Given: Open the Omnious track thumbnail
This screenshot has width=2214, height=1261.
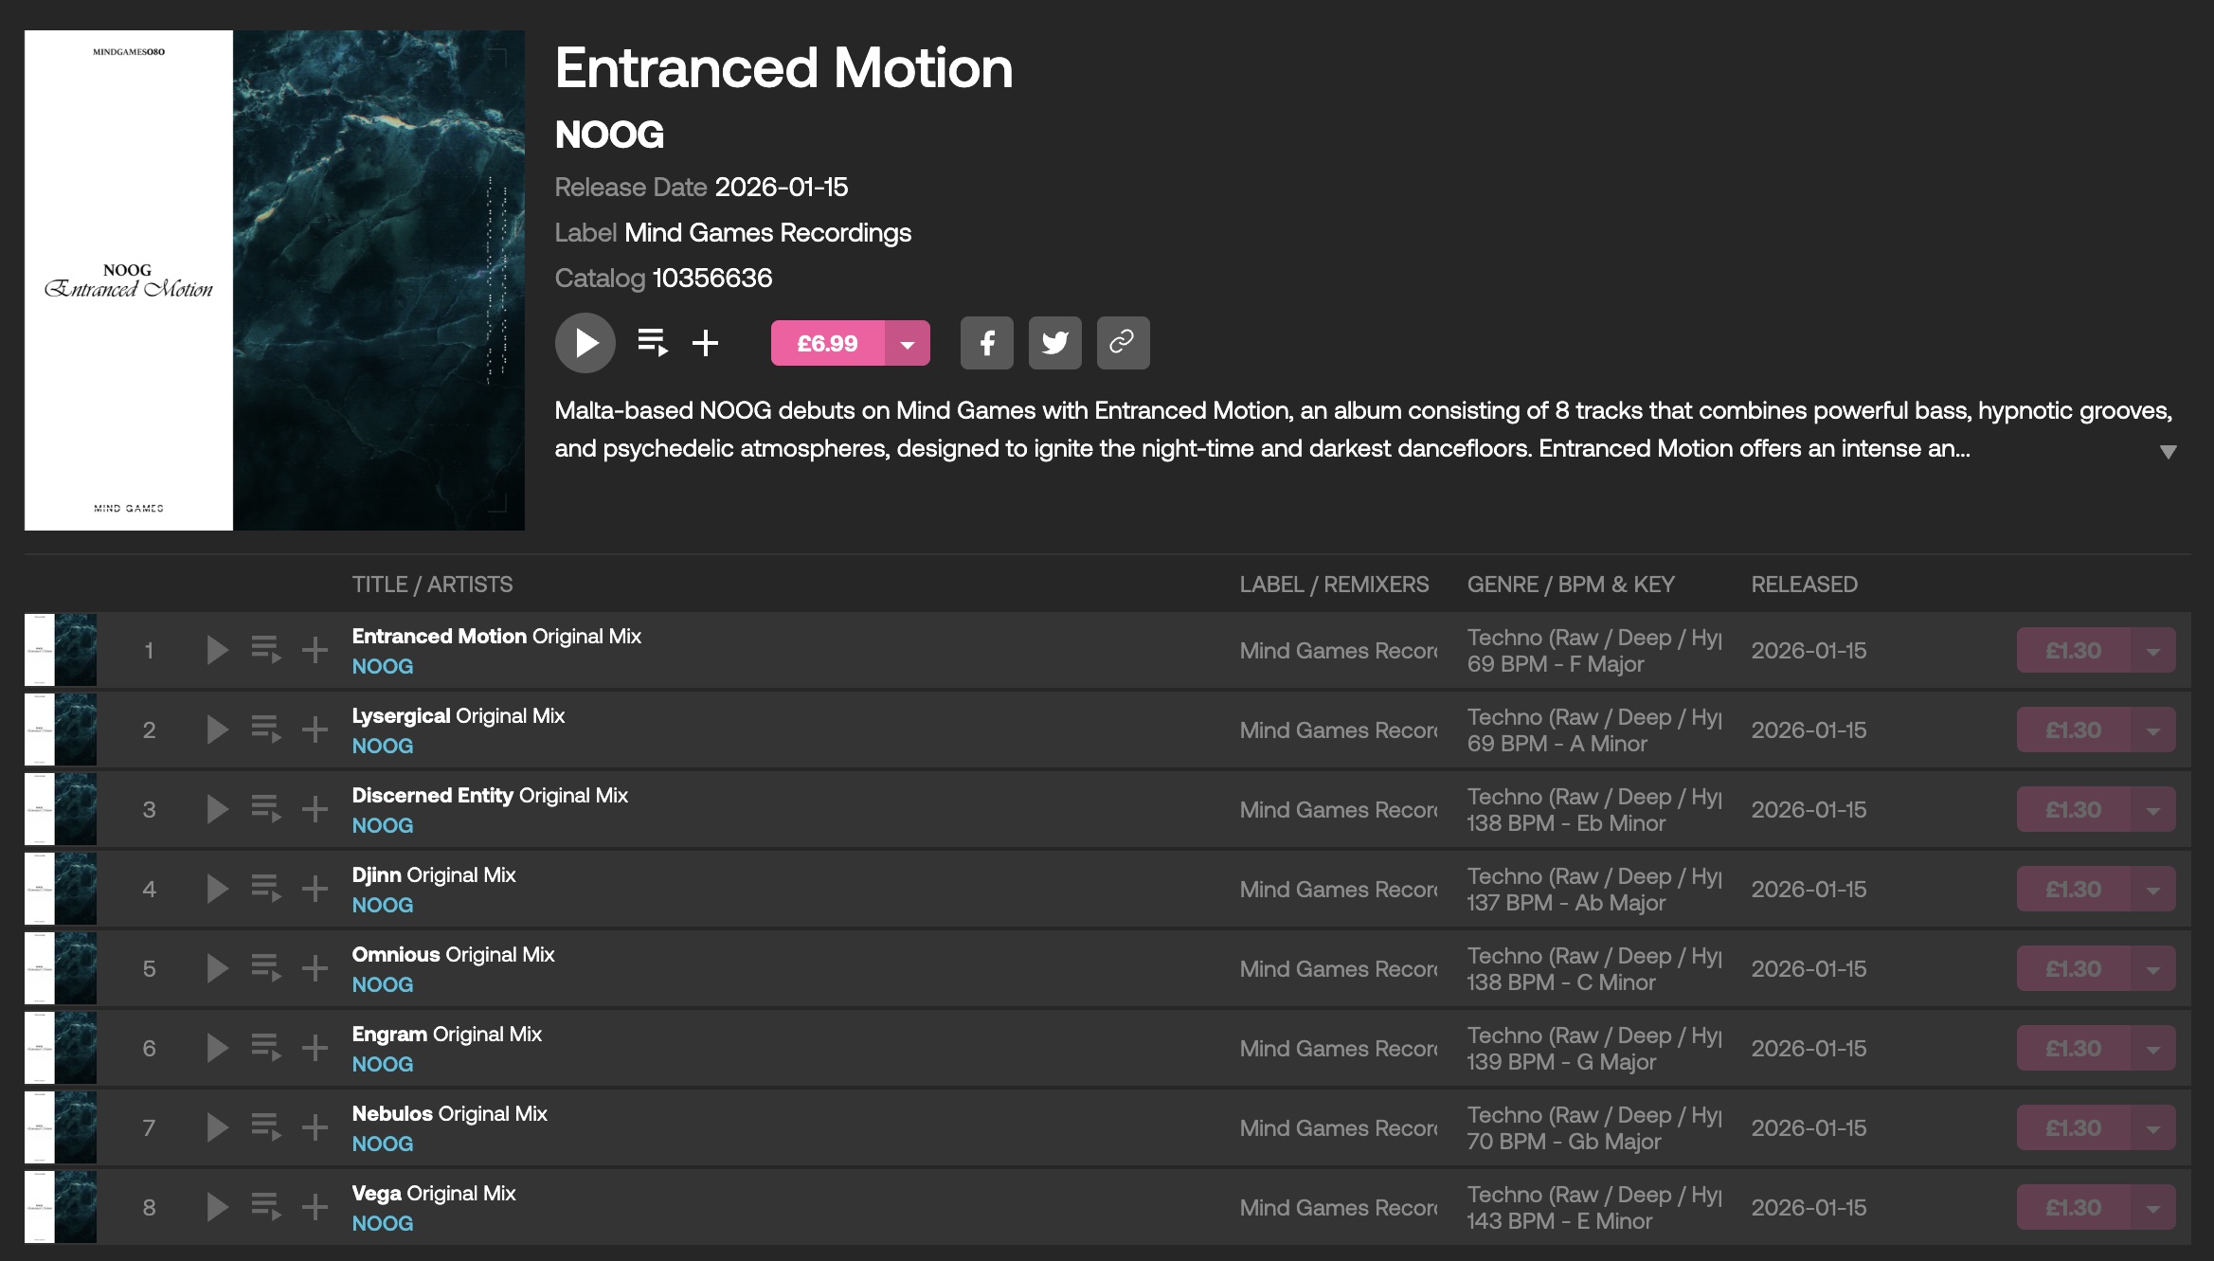Looking at the screenshot, I should 61,968.
